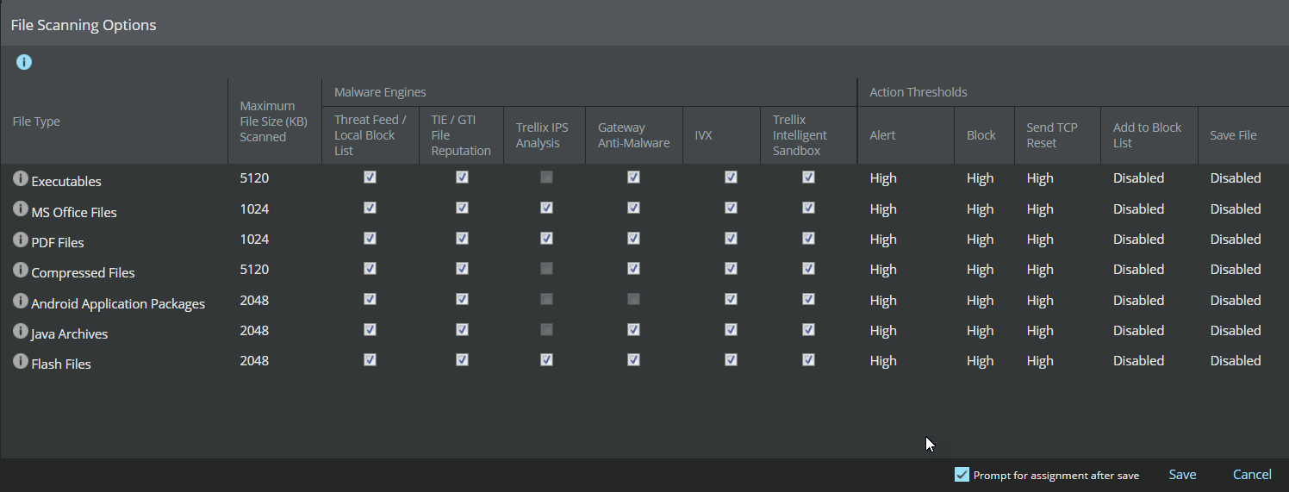The width and height of the screenshot is (1289, 492).
Task: Open the info icon beside Android Application Packages
Action: 21,301
